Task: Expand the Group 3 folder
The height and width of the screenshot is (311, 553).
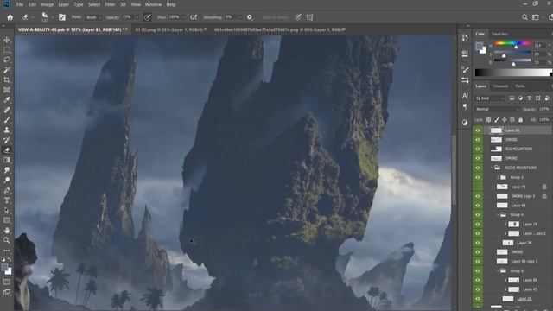Action: (498, 177)
